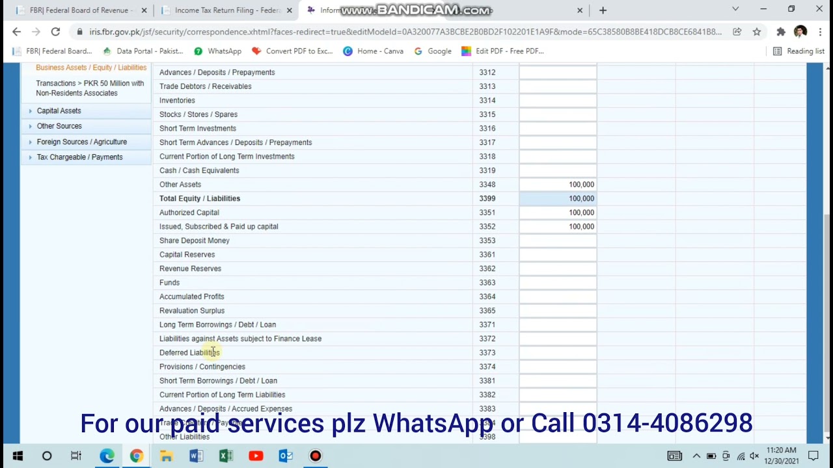833x468 pixels.
Task: Open WhatsApp bookmark
Action: pos(217,51)
